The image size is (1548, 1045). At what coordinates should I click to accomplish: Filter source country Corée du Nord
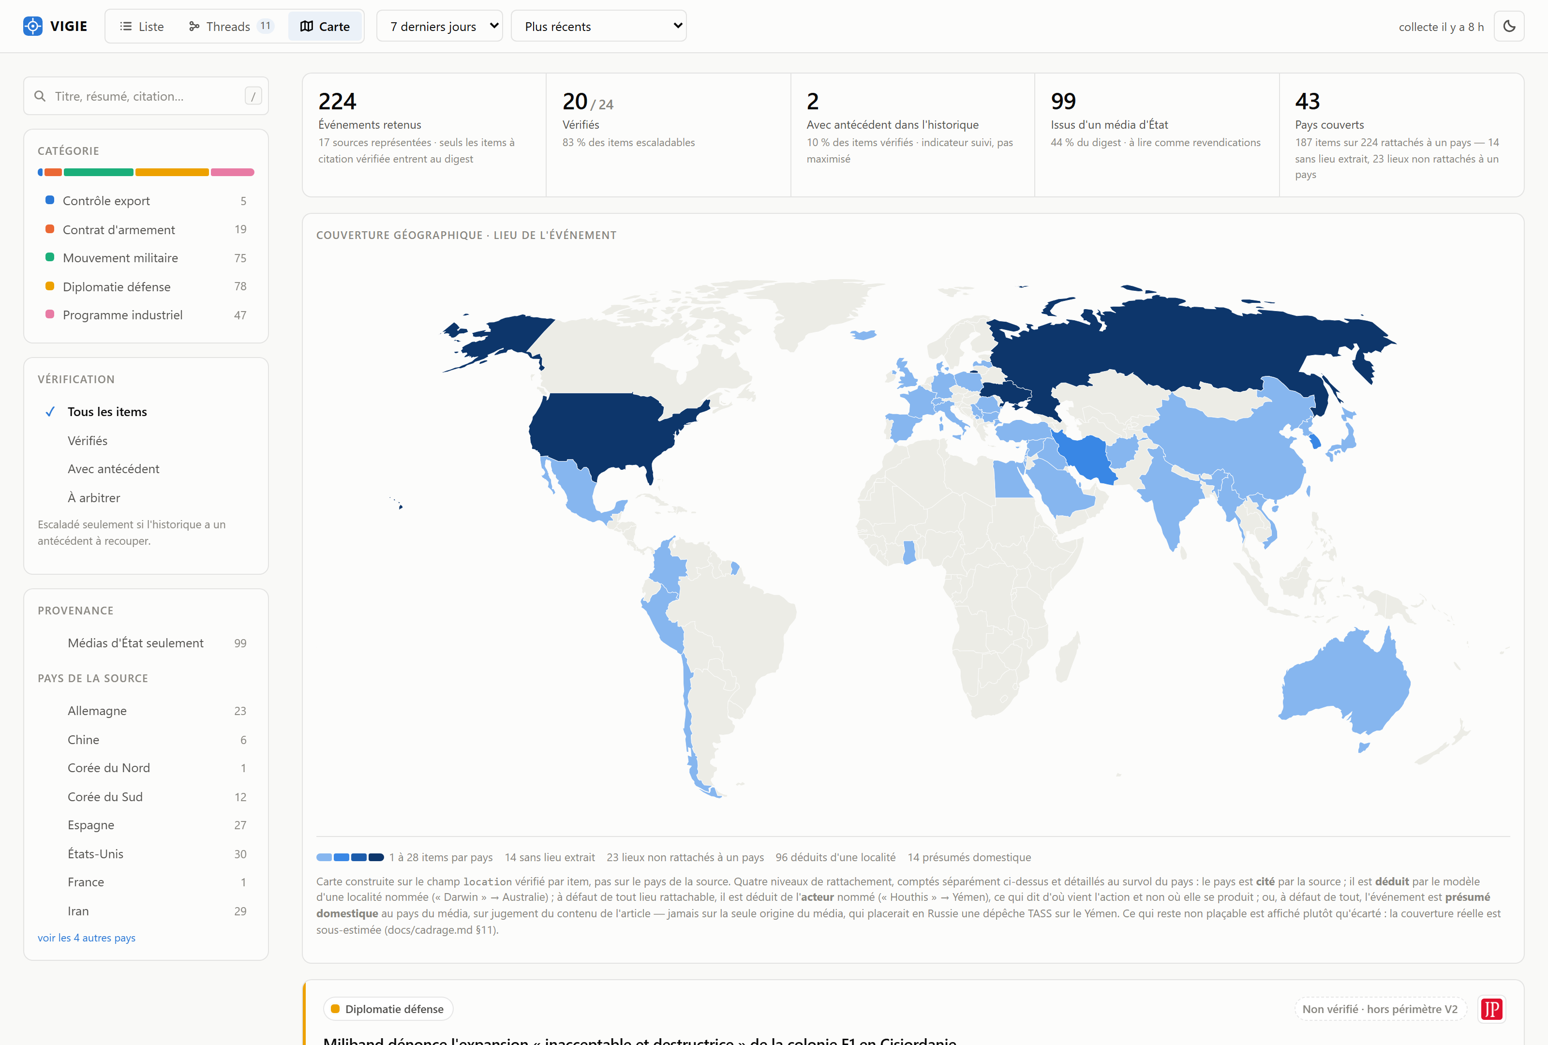(x=146, y=768)
